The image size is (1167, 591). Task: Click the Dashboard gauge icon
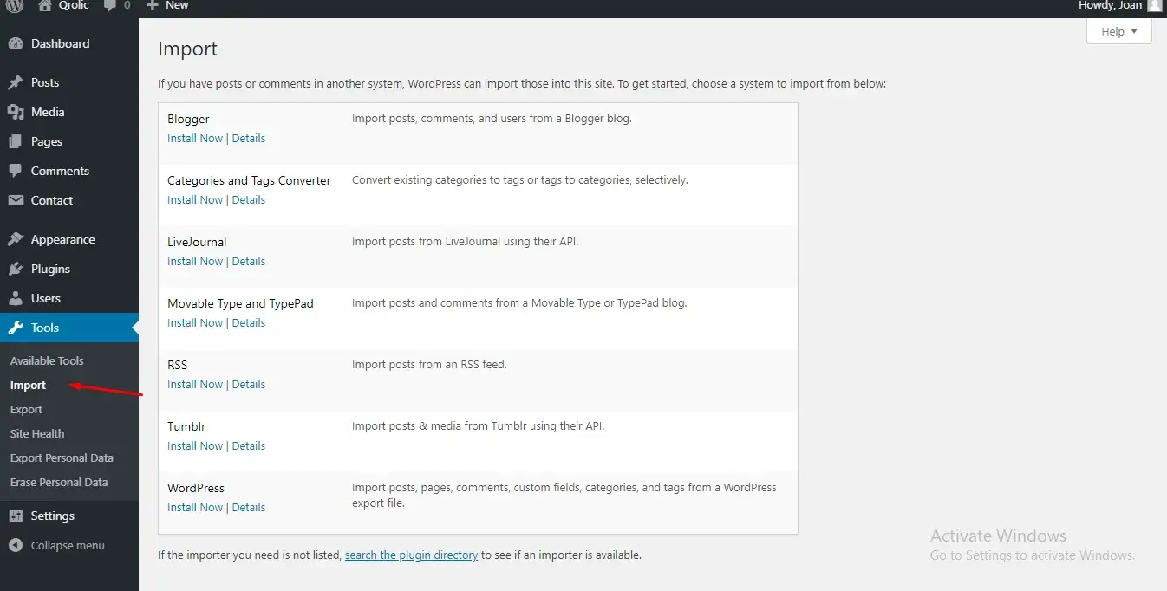16,44
